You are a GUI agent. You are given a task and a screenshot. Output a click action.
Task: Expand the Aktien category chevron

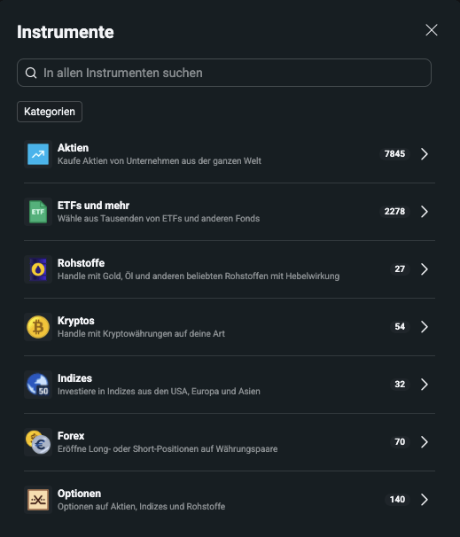[425, 154]
